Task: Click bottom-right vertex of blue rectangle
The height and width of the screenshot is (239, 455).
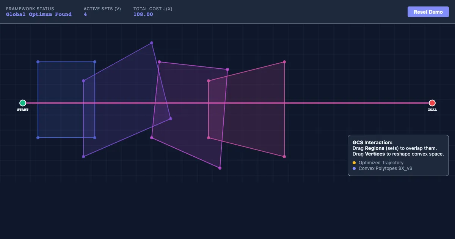Action: point(95,138)
